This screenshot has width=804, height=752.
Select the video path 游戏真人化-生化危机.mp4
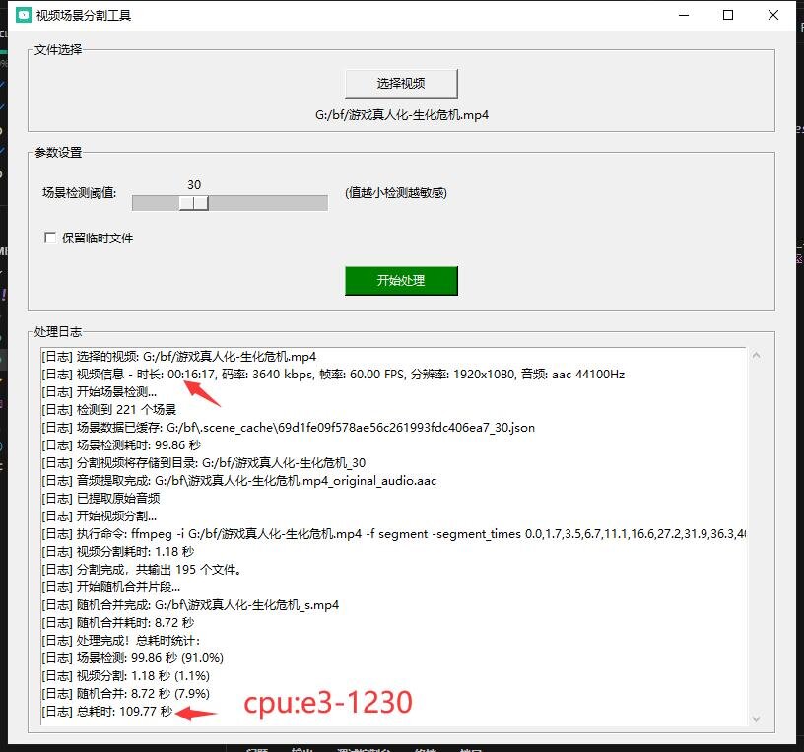(x=400, y=114)
